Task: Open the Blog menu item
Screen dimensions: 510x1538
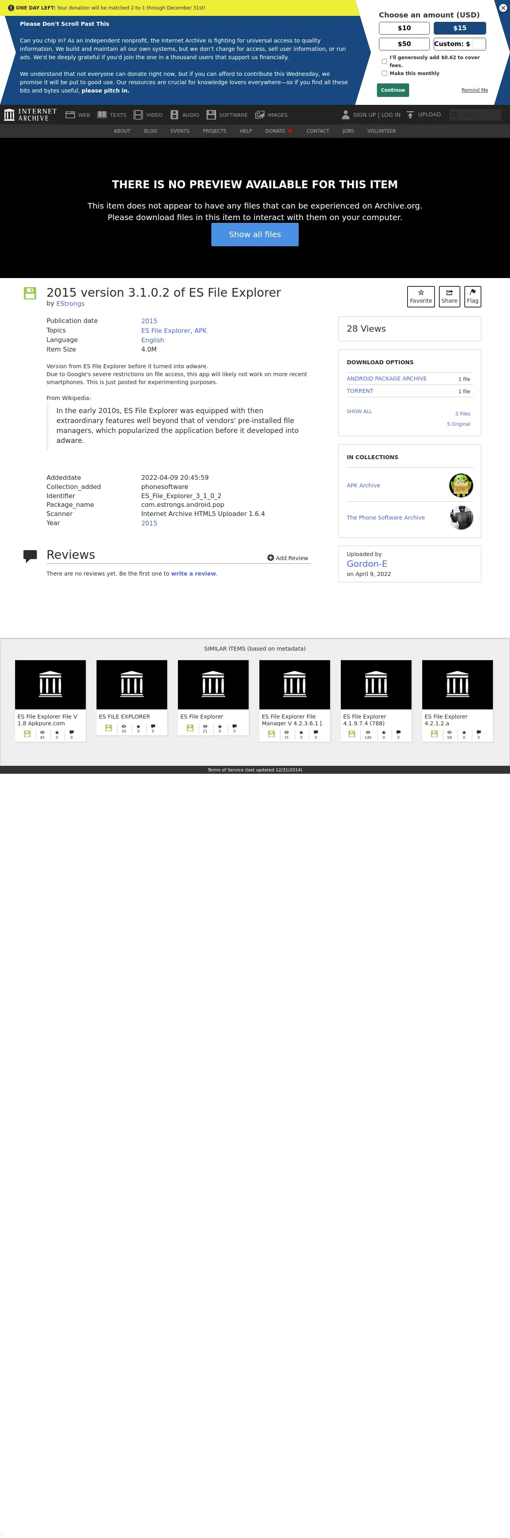Action: click(x=151, y=131)
